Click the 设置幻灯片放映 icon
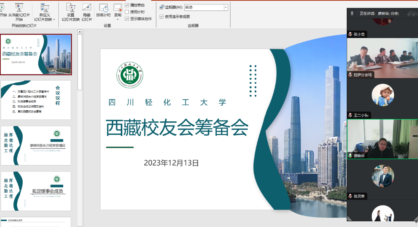The height and width of the screenshot is (227, 418). pyautogui.click(x=70, y=7)
